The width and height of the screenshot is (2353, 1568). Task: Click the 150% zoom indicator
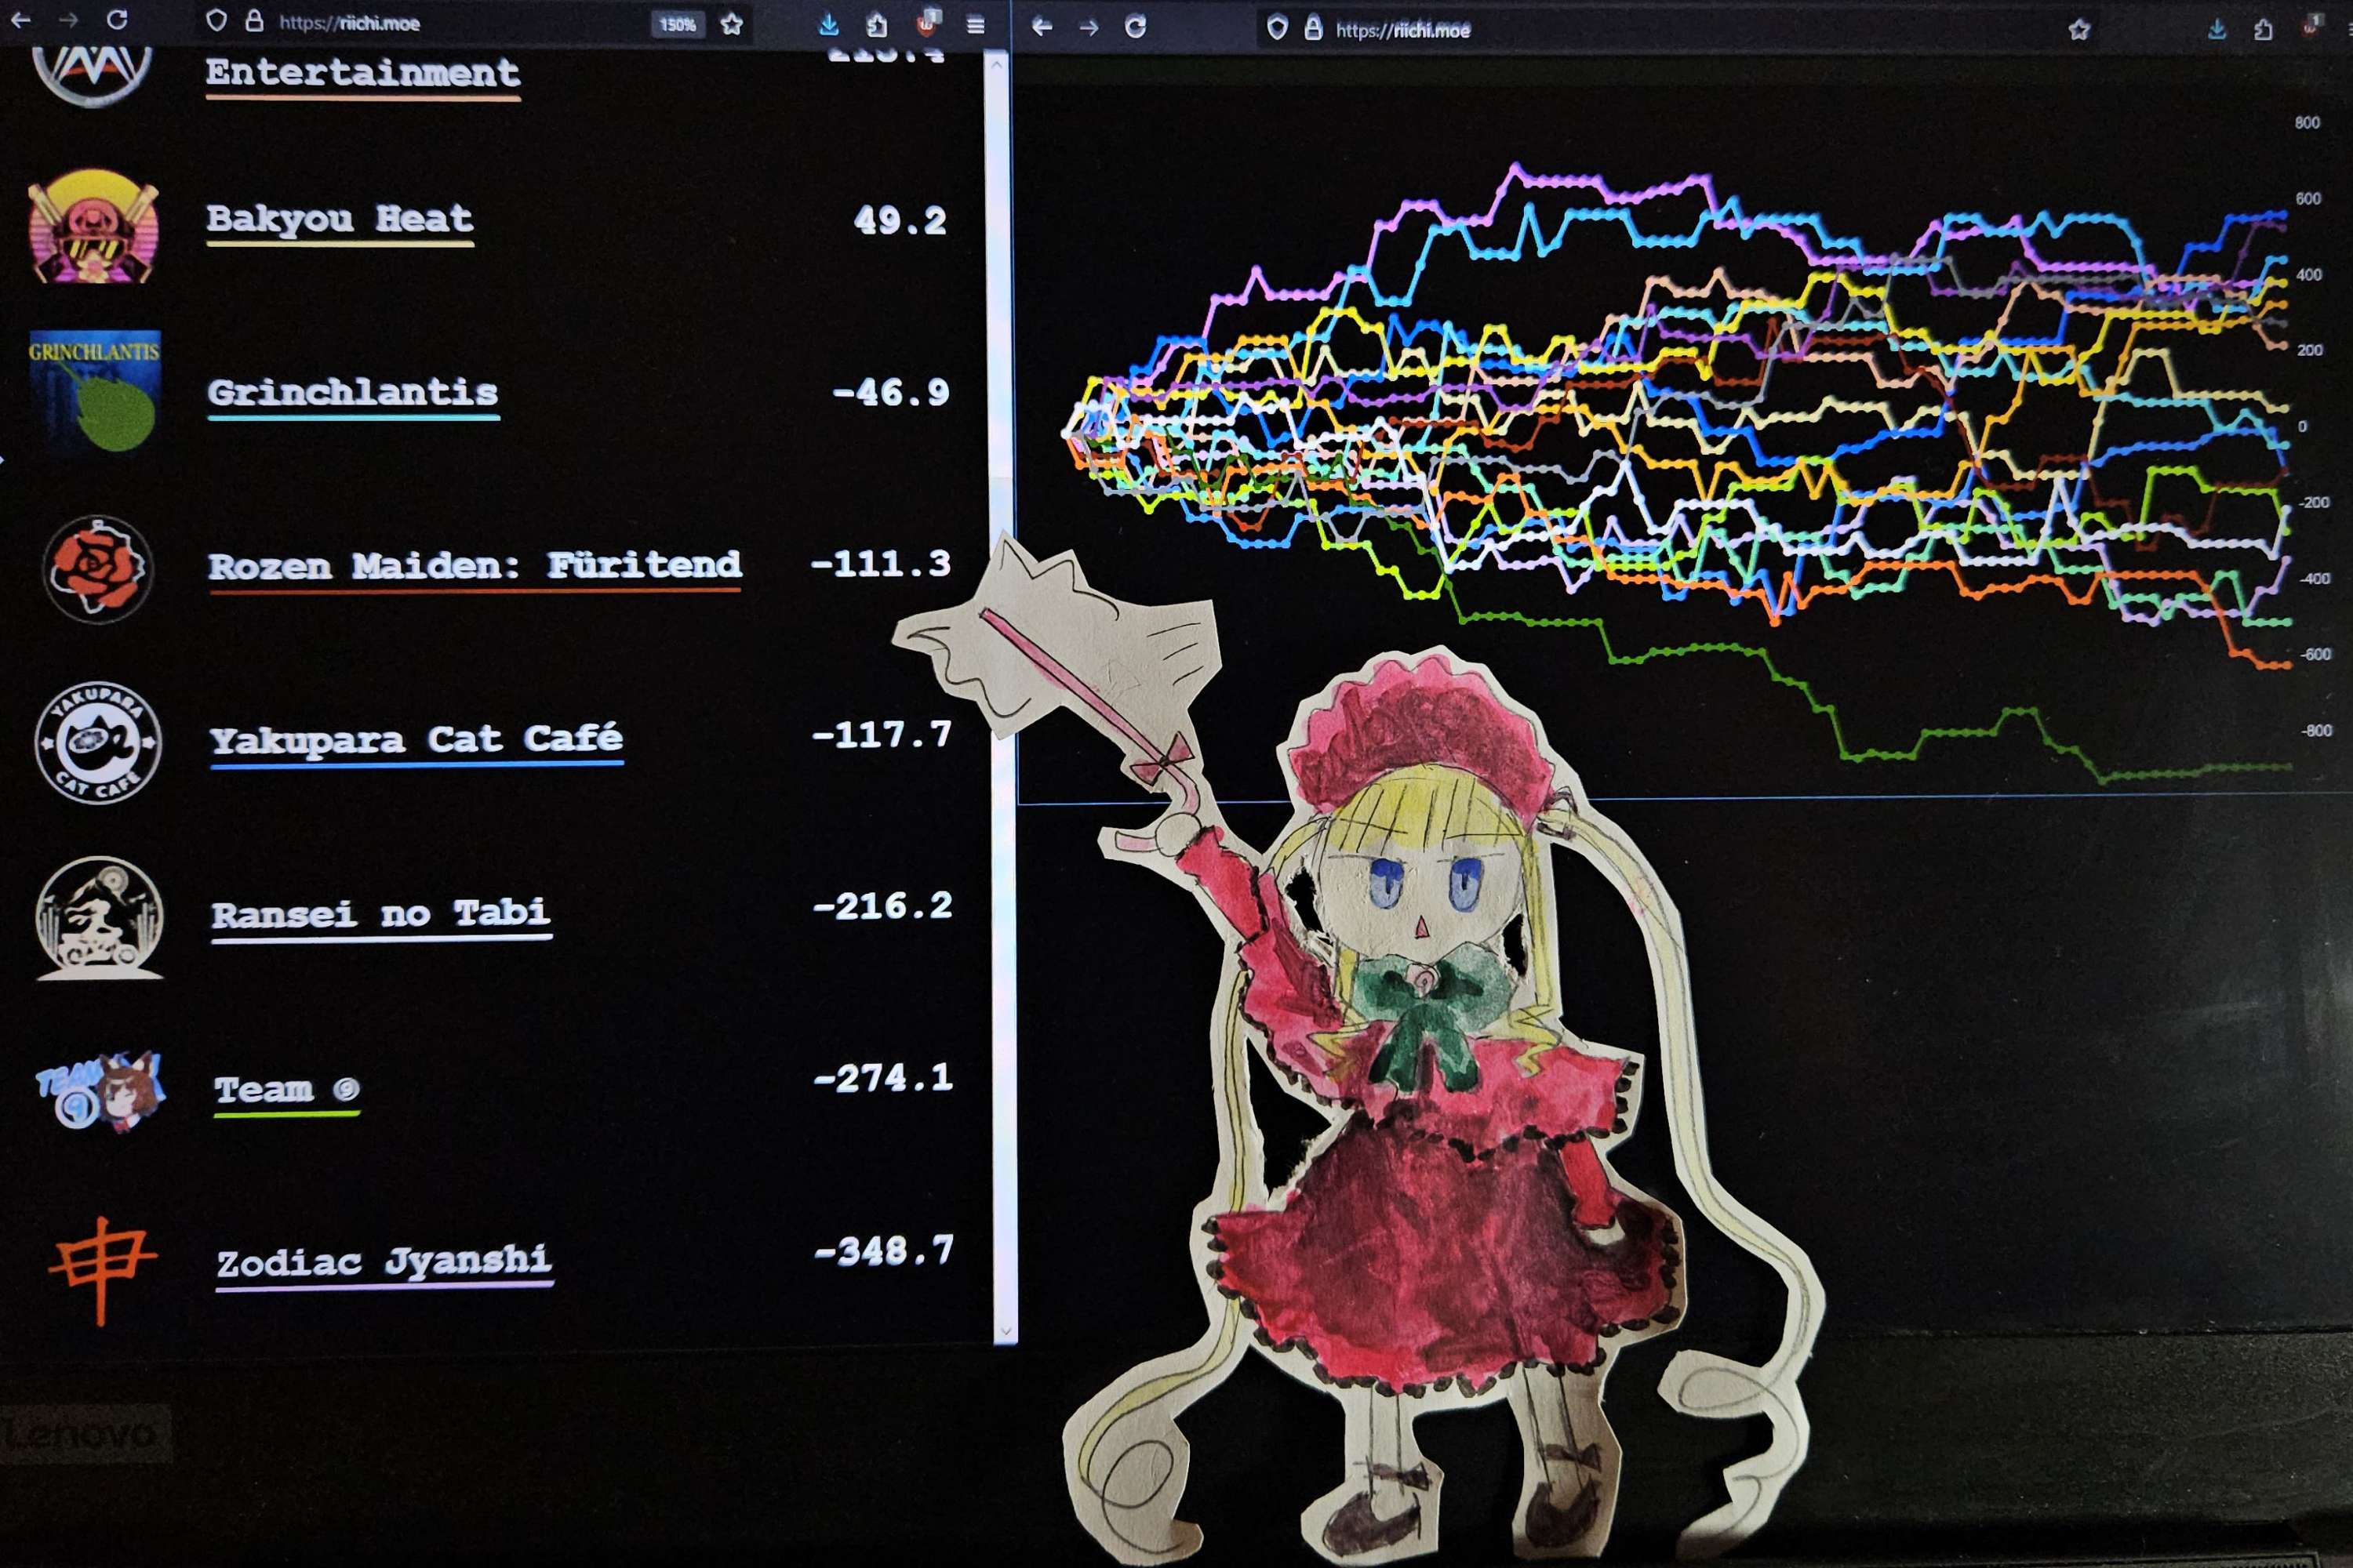pyautogui.click(x=678, y=24)
